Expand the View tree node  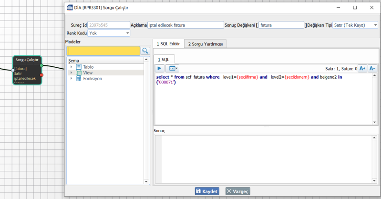tap(72, 73)
